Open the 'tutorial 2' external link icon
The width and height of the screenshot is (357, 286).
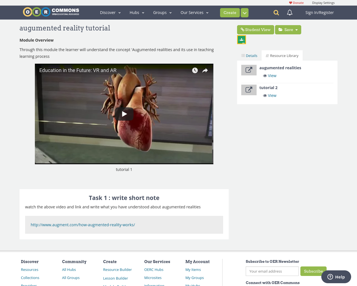[249, 90]
